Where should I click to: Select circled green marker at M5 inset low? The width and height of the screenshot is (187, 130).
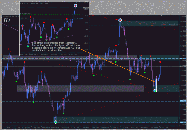(x=28, y=47)
